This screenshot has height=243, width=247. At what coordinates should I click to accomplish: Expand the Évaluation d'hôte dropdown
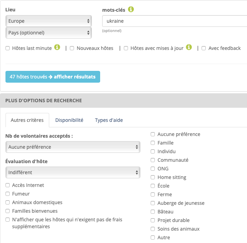tap(73, 172)
